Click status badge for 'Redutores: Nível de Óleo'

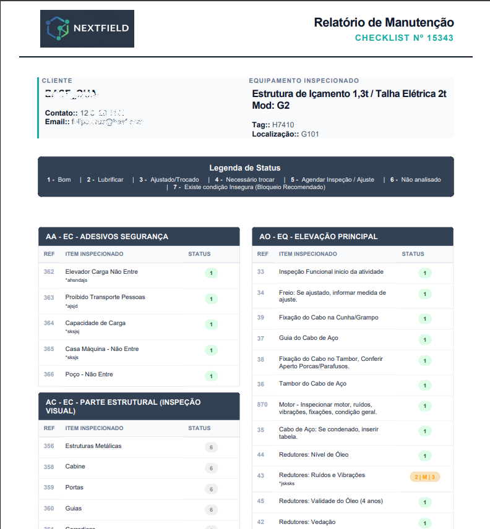pyautogui.click(x=425, y=456)
